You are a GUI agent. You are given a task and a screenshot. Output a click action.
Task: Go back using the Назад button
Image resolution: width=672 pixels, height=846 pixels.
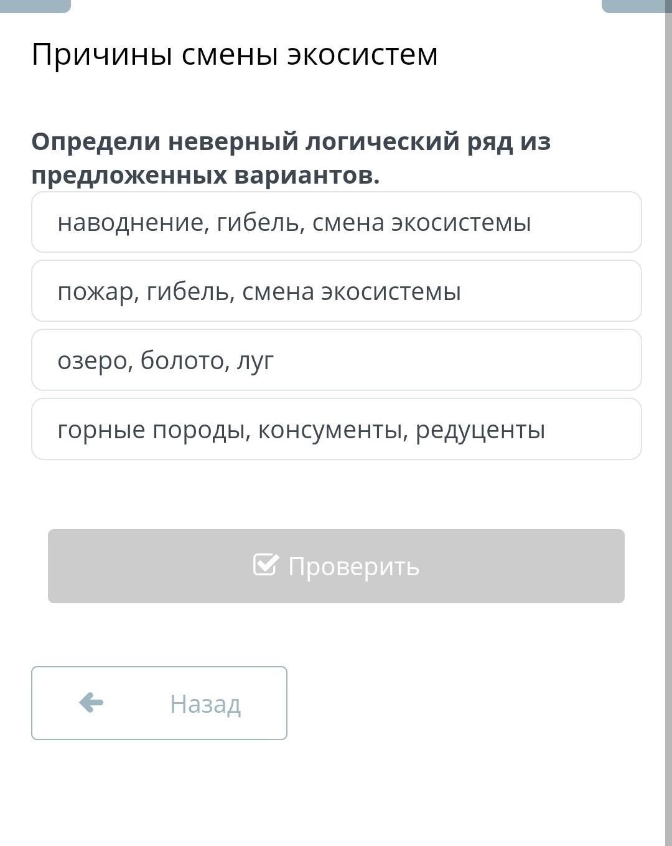159,703
